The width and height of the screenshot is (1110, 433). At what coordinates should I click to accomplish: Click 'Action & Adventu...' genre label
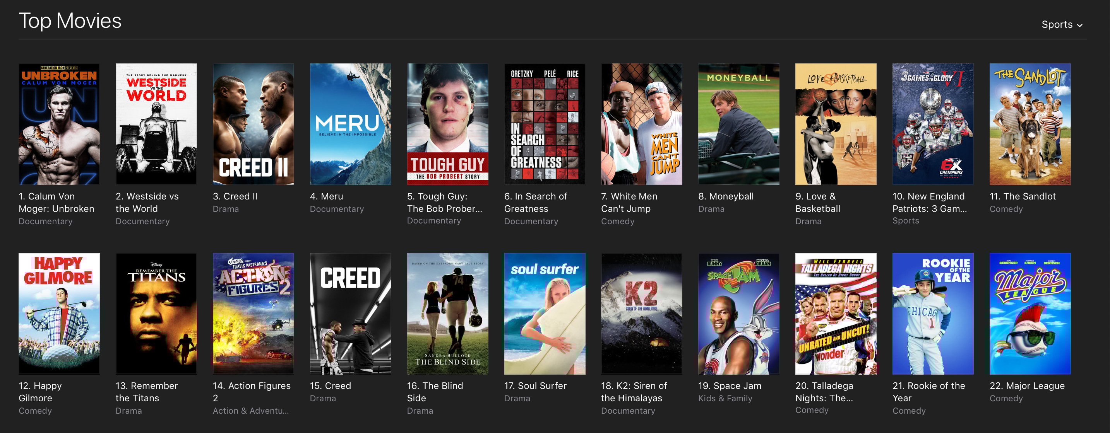[x=251, y=411]
